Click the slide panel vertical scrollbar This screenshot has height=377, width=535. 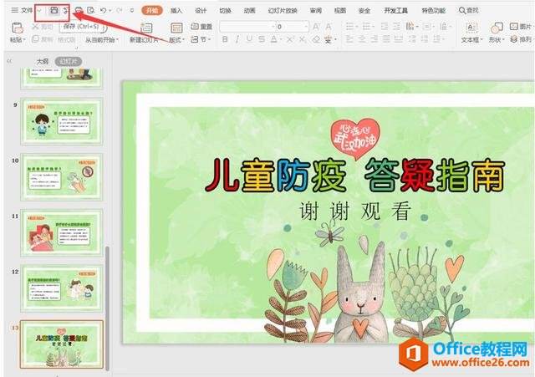tap(108, 307)
